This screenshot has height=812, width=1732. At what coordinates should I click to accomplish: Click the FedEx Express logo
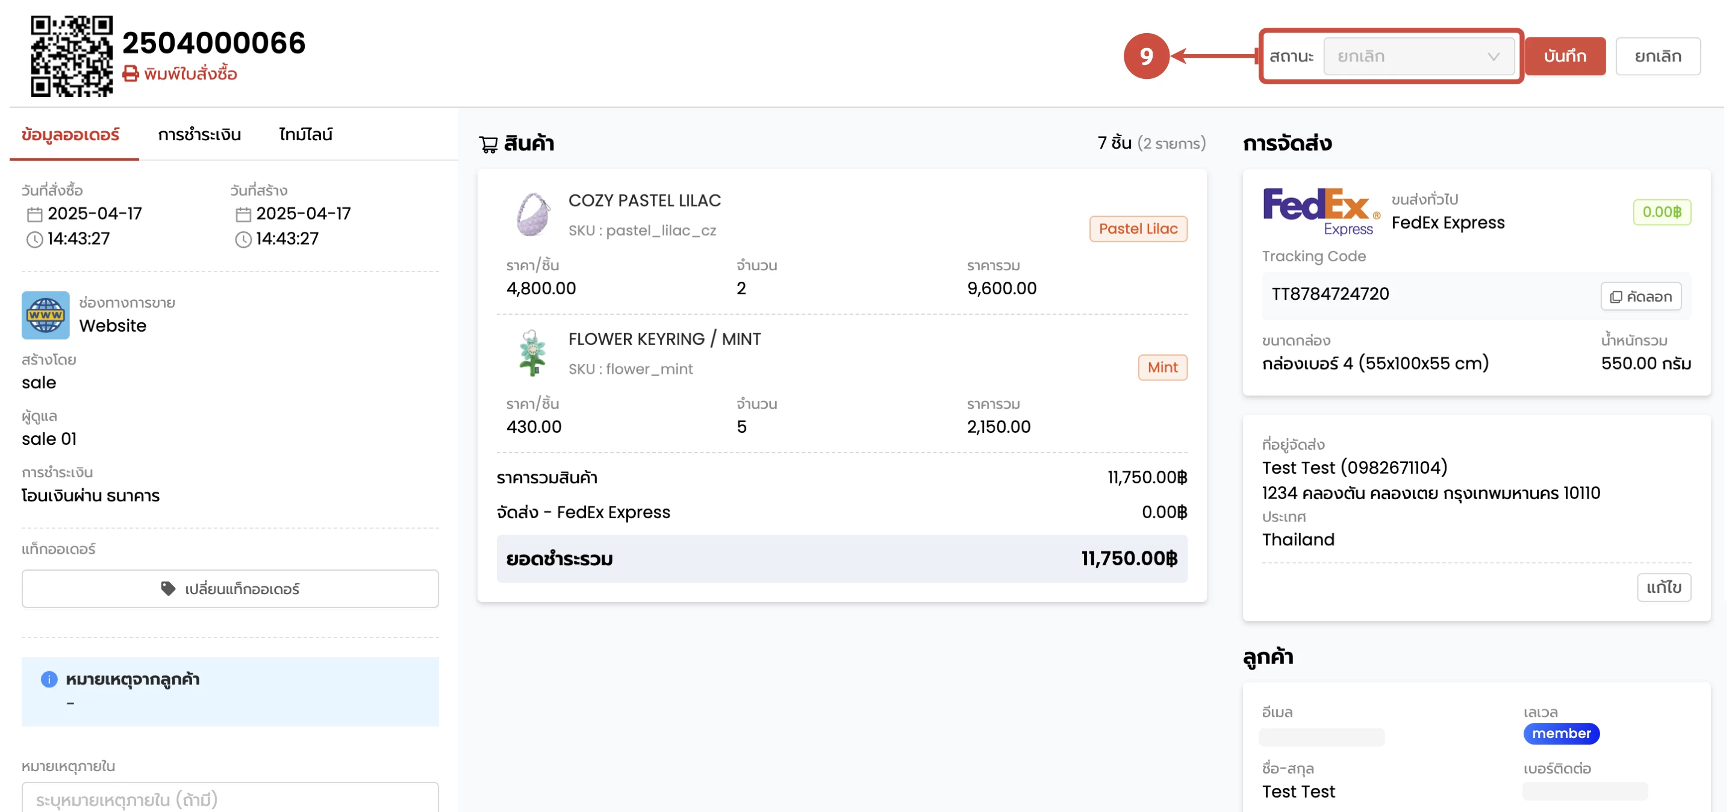click(x=1320, y=211)
